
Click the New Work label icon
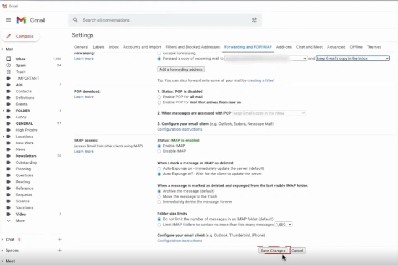tap(8, 143)
